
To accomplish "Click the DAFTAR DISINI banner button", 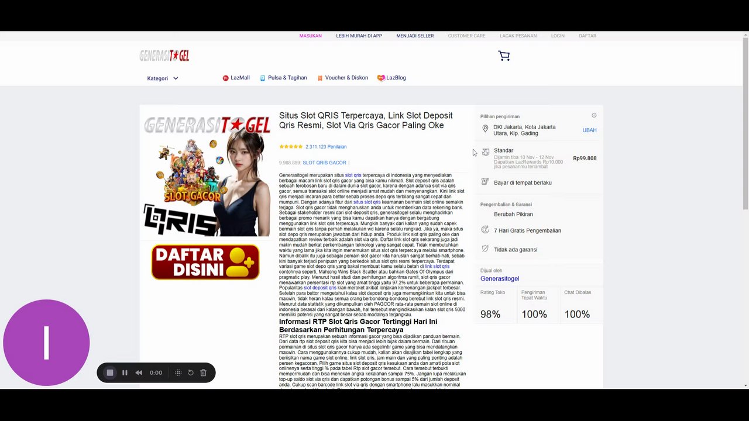I will [205, 262].
